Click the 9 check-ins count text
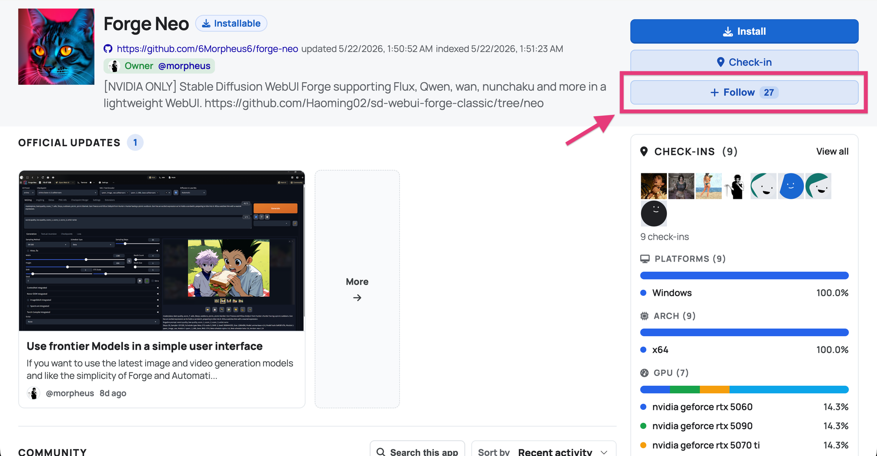The width and height of the screenshot is (877, 456). 665,237
